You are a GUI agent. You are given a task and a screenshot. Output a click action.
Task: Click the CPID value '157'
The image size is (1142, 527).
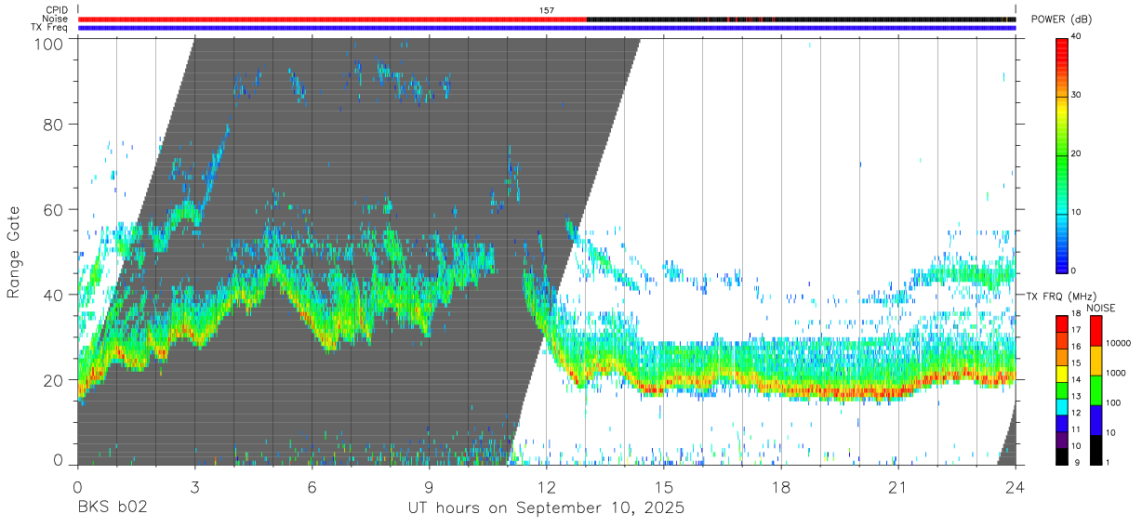coord(546,10)
